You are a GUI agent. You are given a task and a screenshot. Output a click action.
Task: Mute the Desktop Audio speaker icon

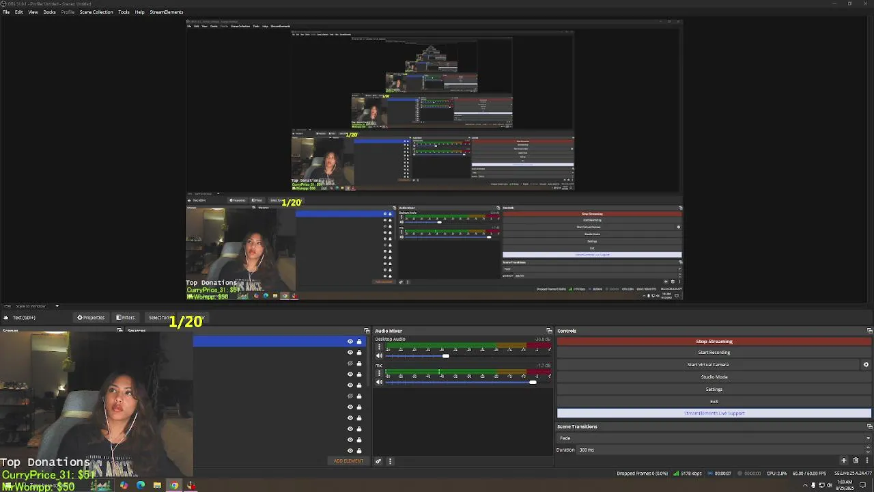tap(380, 356)
